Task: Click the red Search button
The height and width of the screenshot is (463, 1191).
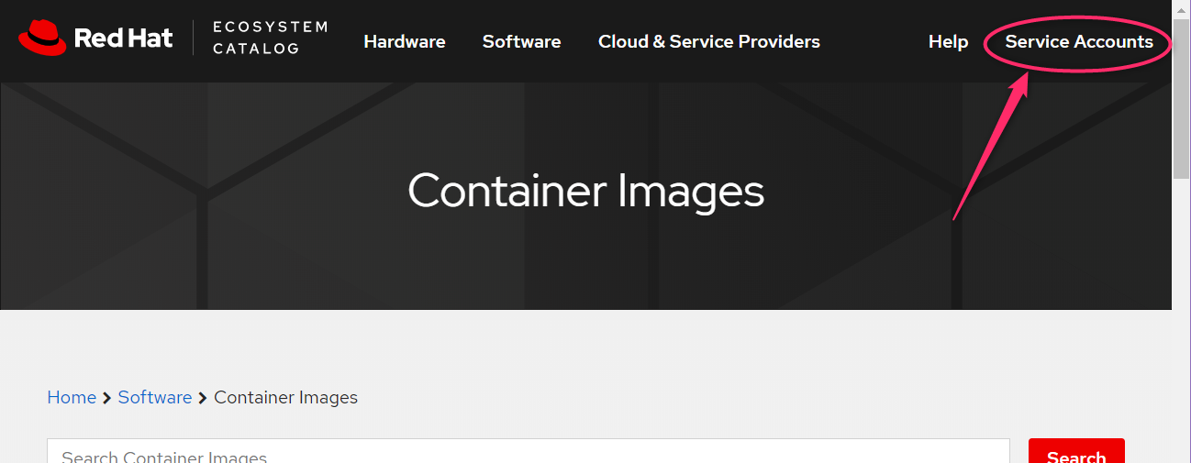Action: click(1076, 451)
